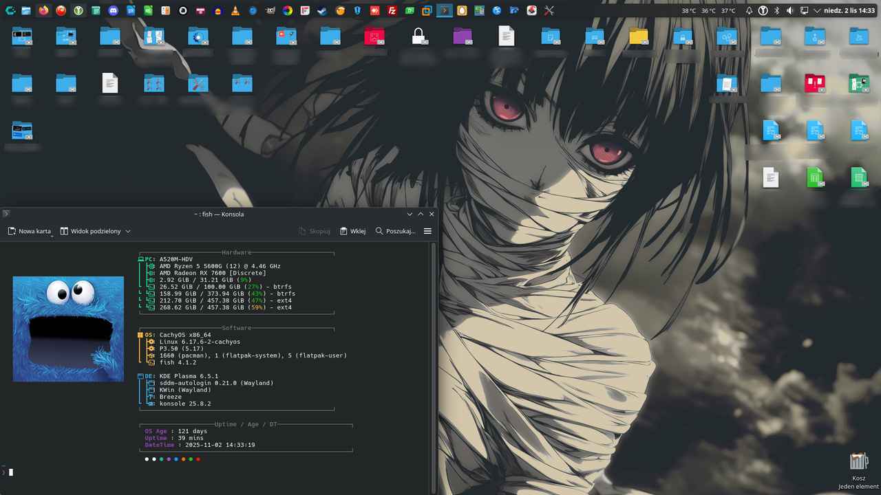Open Konsole hamburger menu
Viewport: 881px width, 495px height.
click(x=427, y=232)
